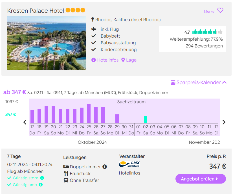
Task: Click the Kresten Palace Hotel title
Action: 36,10
